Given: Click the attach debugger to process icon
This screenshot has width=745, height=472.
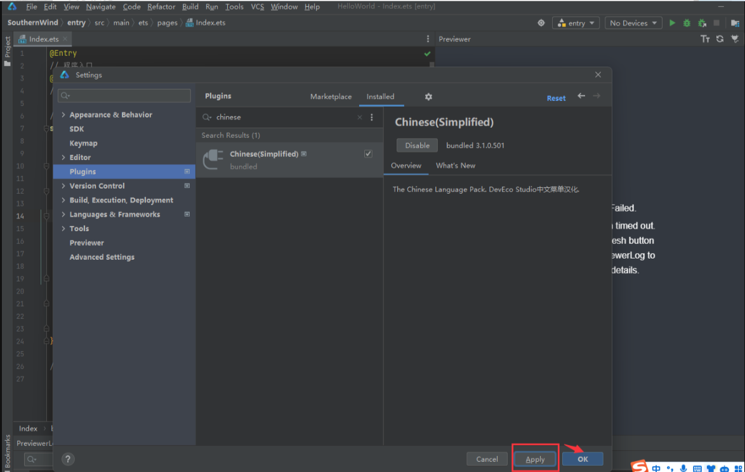Looking at the screenshot, I should (x=702, y=23).
